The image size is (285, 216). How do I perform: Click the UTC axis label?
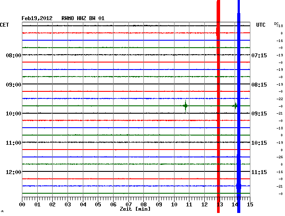pyautogui.click(x=260, y=25)
